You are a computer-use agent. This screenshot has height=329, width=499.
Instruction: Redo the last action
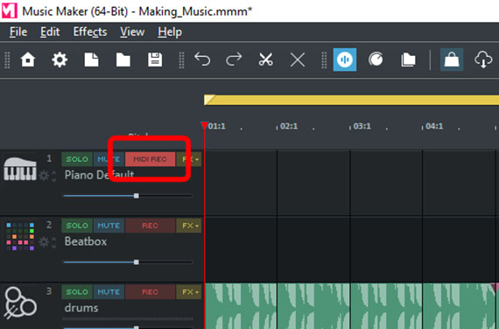click(234, 59)
